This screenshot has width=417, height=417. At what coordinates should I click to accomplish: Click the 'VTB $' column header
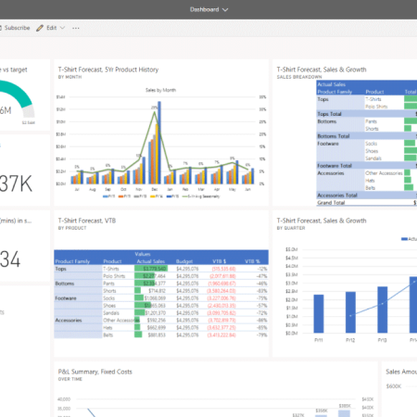[220, 261]
